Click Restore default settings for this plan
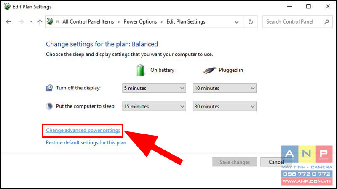The image size is (337, 189). [x=86, y=143]
